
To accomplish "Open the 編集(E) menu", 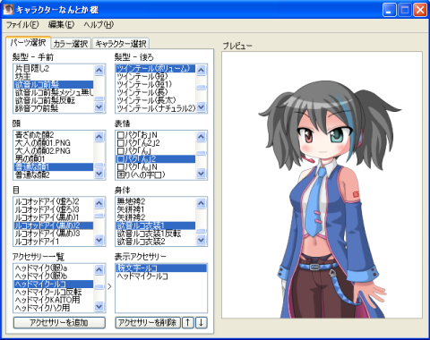I will (61, 25).
